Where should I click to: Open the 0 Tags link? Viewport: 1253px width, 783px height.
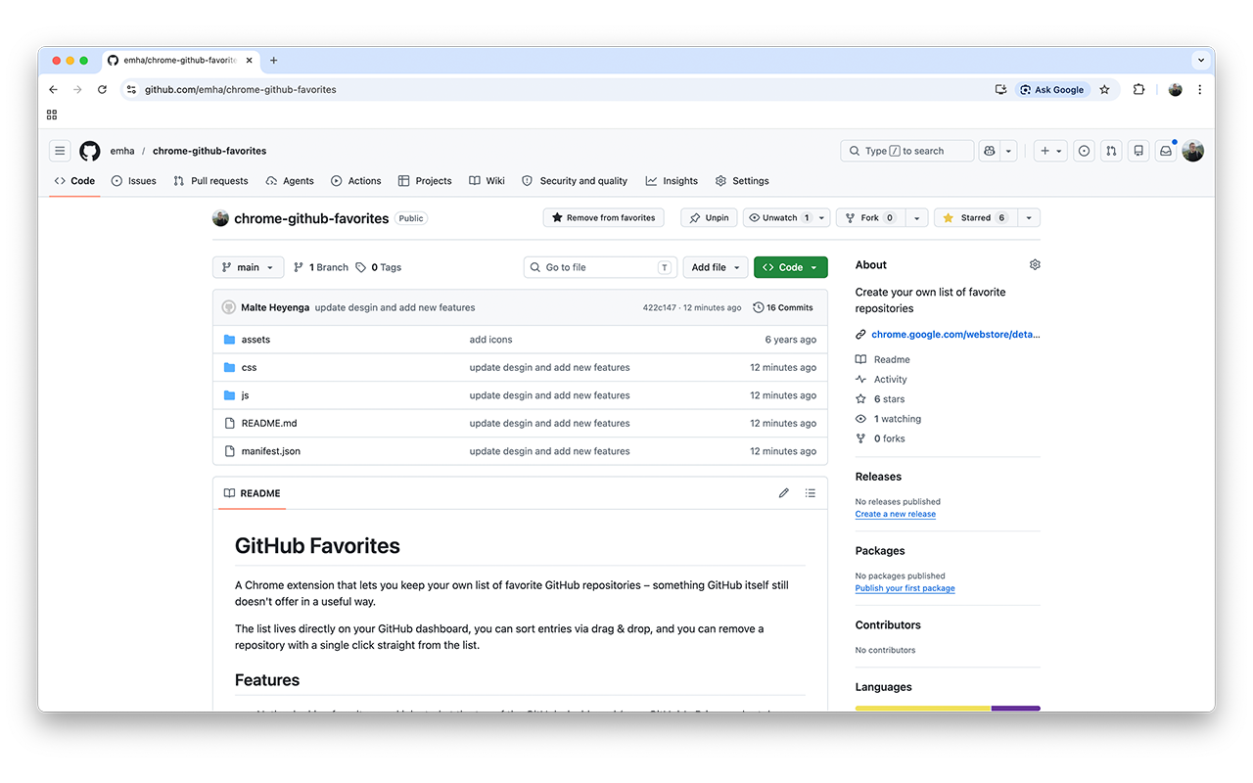coord(379,267)
